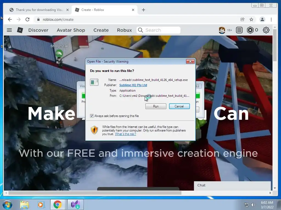Viewport: 281px width, 210px height.
Task: Click the volume speaker tray icon
Action: point(253,205)
